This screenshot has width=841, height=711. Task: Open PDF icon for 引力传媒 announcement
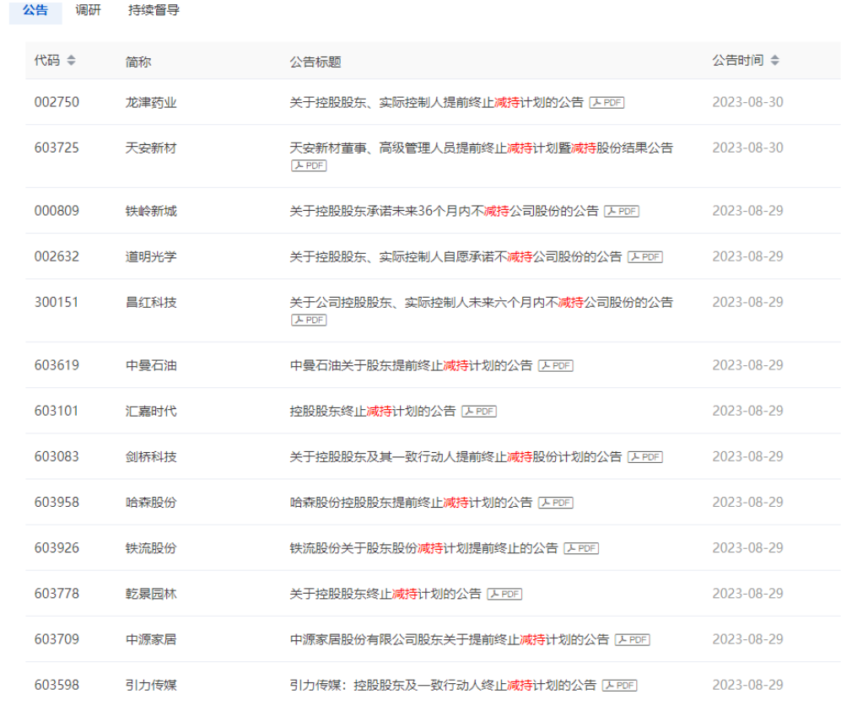pyautogui.click(x=619, y=685)
